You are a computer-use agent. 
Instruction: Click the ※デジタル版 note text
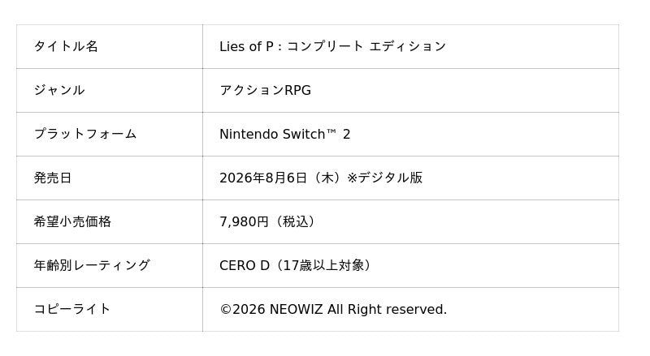click(384, 178)
